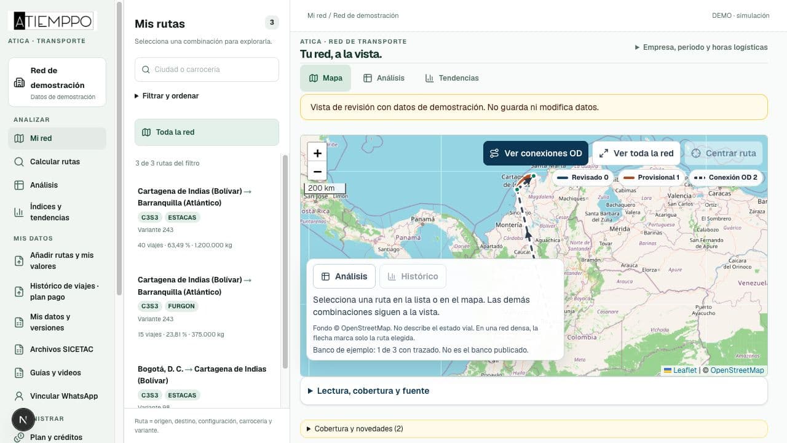The width and height of the screenshot is (787, 443).
Task: Select the map icon next to Mi red
Action: pyautogui.click(x=19, y=138)
